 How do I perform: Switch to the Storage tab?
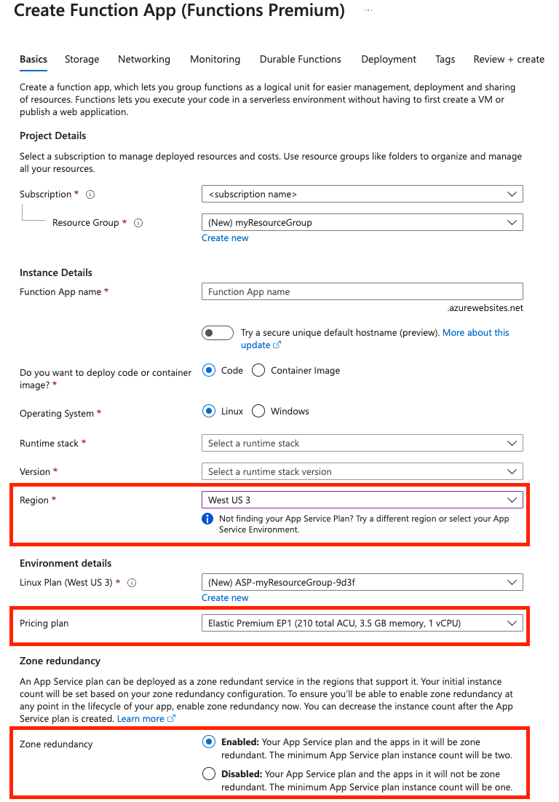(x=82, y=59)
